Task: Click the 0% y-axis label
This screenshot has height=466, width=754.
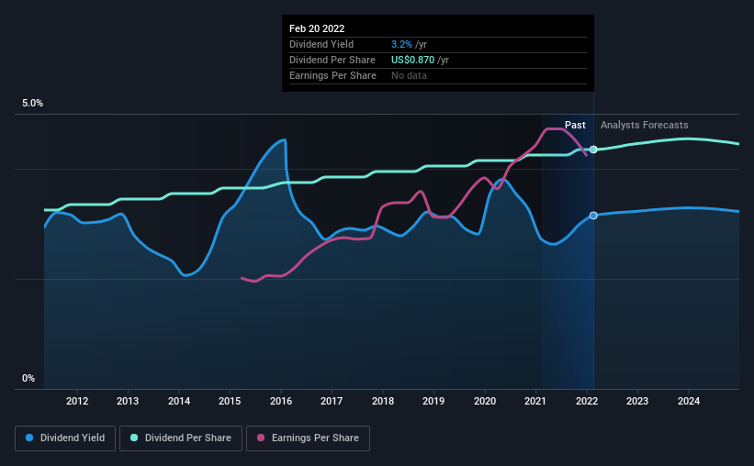Action: point(28,379)
